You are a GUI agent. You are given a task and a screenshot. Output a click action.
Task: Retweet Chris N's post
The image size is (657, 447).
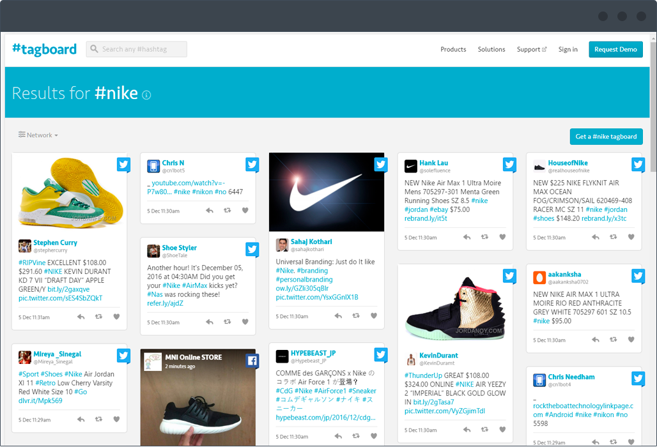[x=227, y=211]
